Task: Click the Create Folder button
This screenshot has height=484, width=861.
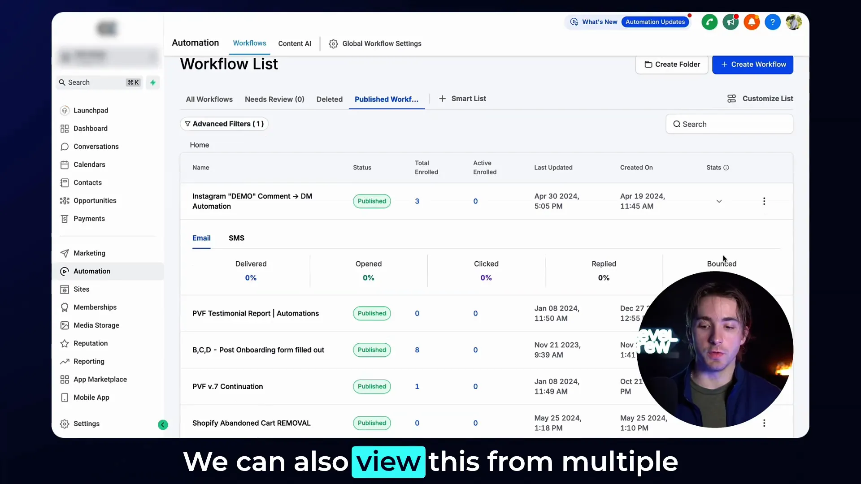Action: coord(672,65)
